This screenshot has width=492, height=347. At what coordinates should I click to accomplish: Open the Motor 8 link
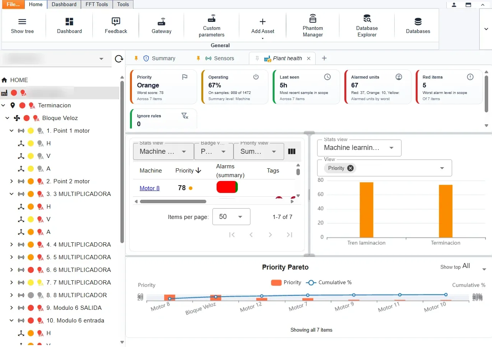[x=150, y=188]
